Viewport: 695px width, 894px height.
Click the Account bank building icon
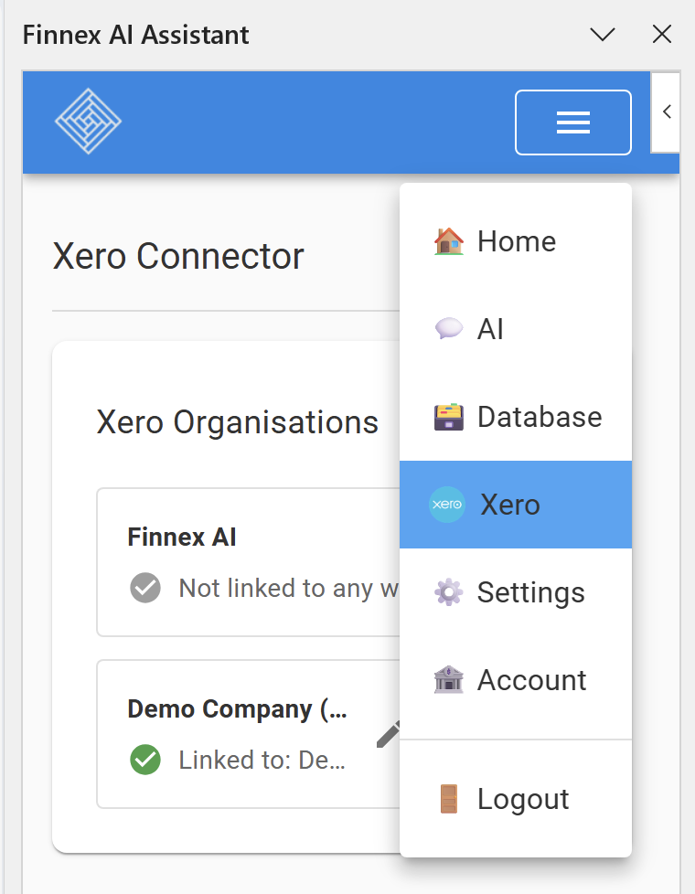pyautogui.click(x=448, y=679)
